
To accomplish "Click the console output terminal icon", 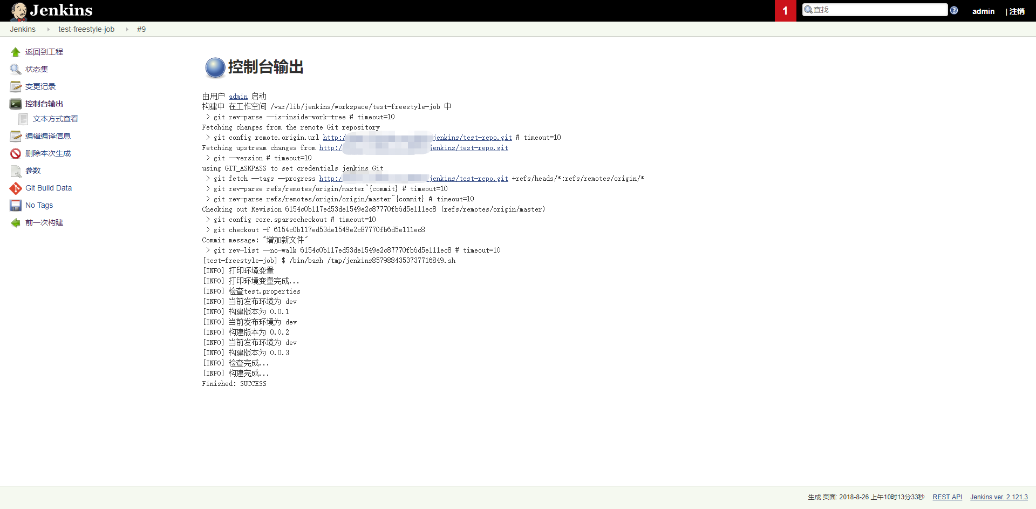I will (x=15, y=104).
